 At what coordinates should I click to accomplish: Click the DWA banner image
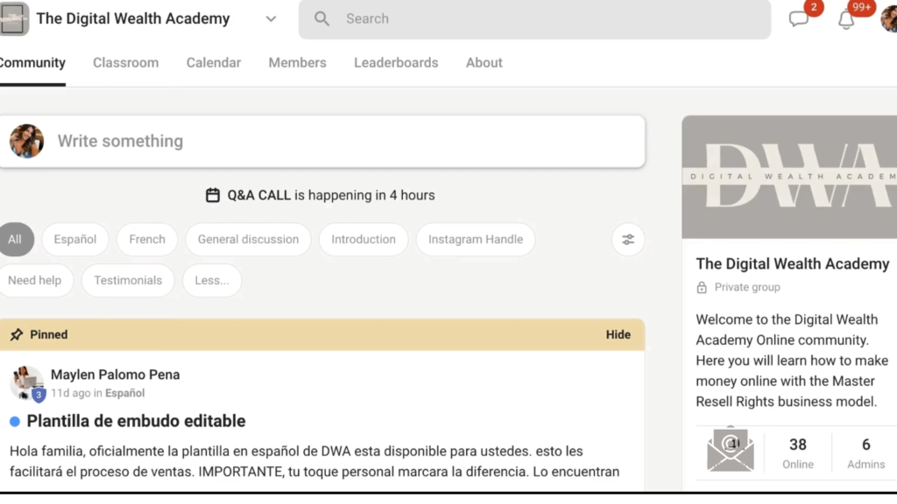pos(789,177)
